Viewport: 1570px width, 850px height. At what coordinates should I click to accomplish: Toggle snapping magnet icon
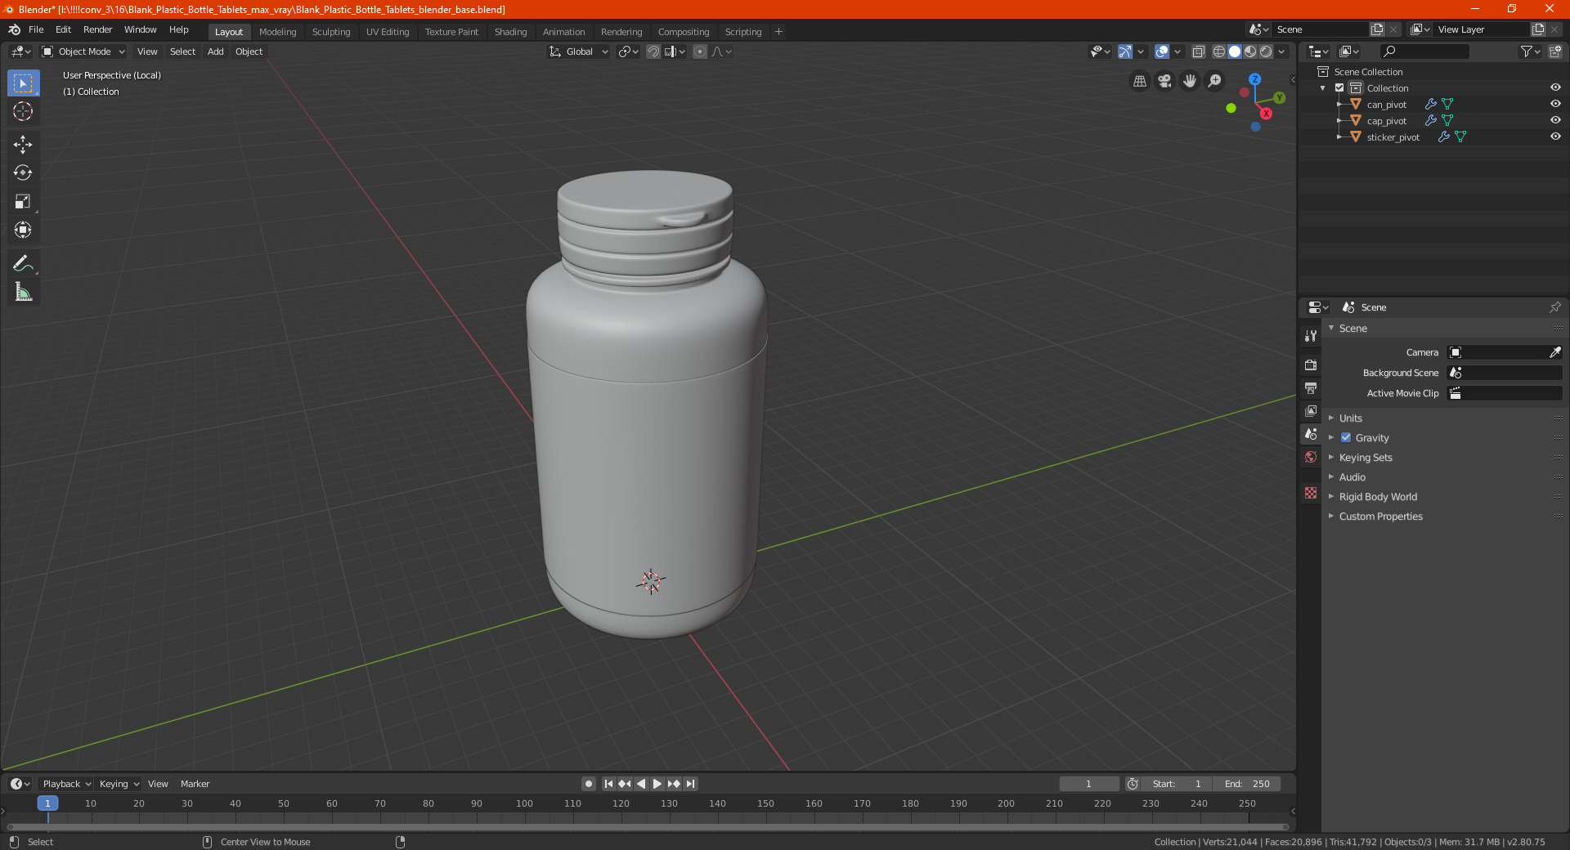click(653, 51)
